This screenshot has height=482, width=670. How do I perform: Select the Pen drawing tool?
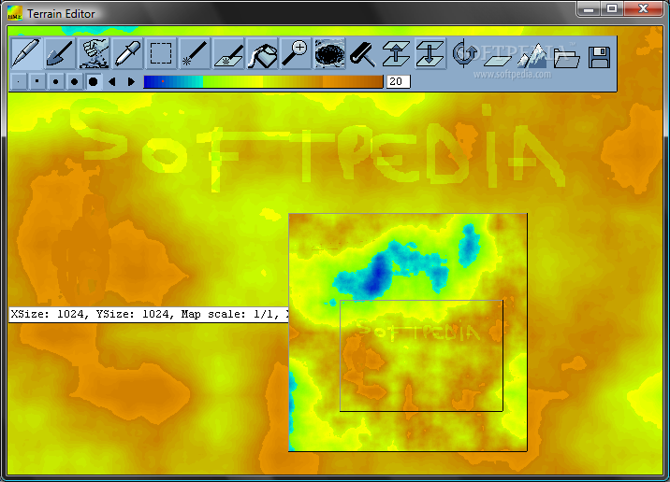point(26,54)
